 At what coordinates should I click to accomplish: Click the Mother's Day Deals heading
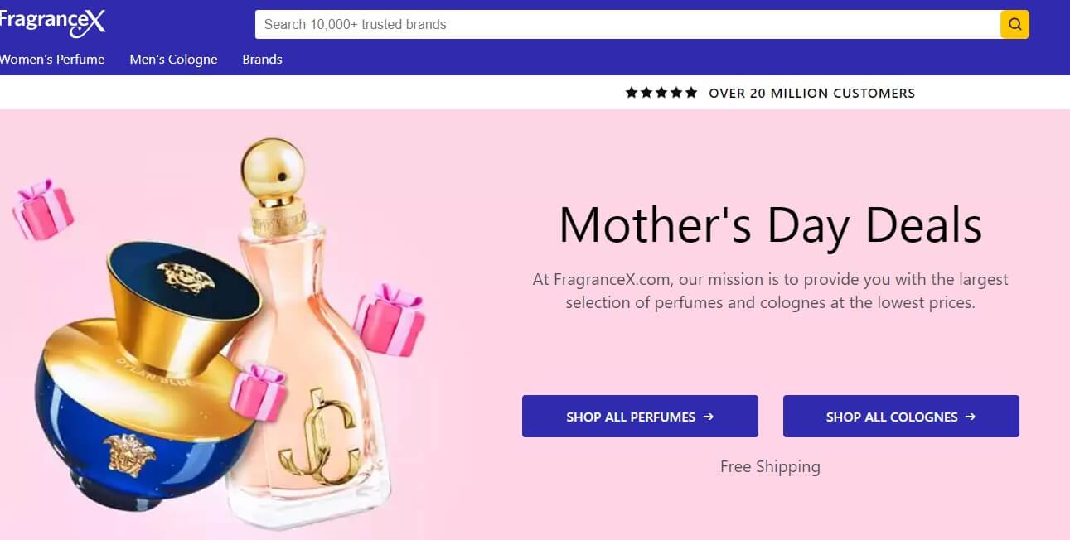[x=772, y=224]
